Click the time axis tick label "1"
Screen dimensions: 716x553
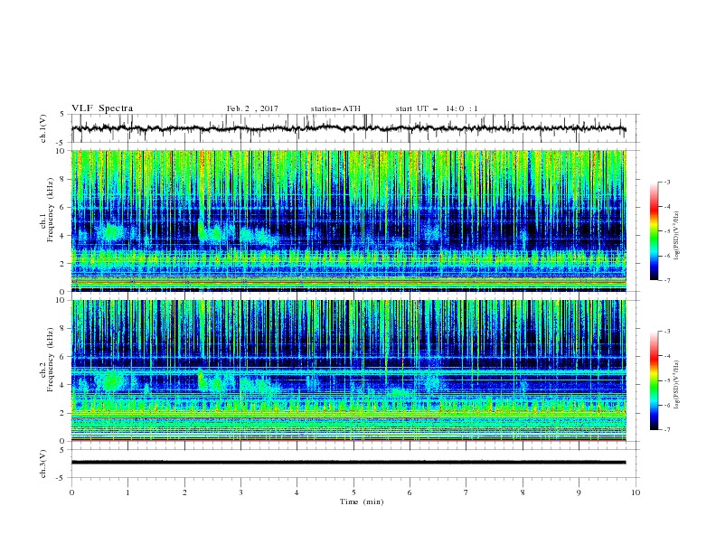[127, 492]
